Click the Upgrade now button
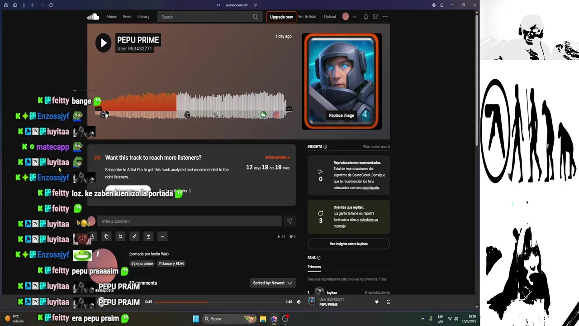The height and width of the screenshot is (326, 579). point(281,17)
